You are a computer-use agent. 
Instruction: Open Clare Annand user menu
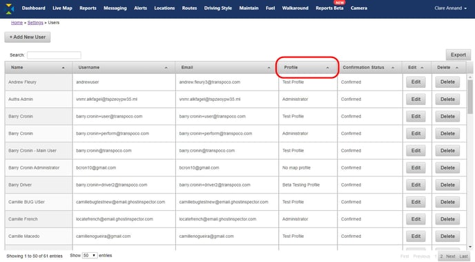pyautogui.click(x=450, y=8)
